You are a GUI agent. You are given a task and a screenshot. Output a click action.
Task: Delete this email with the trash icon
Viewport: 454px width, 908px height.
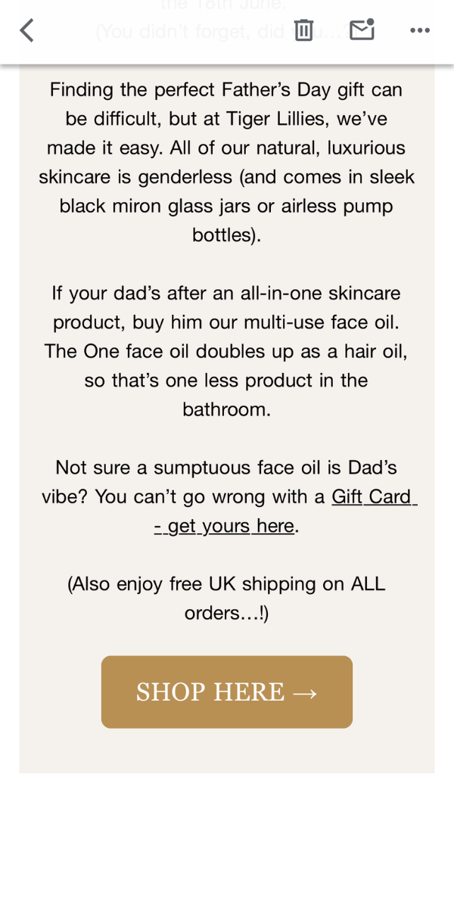303,30
